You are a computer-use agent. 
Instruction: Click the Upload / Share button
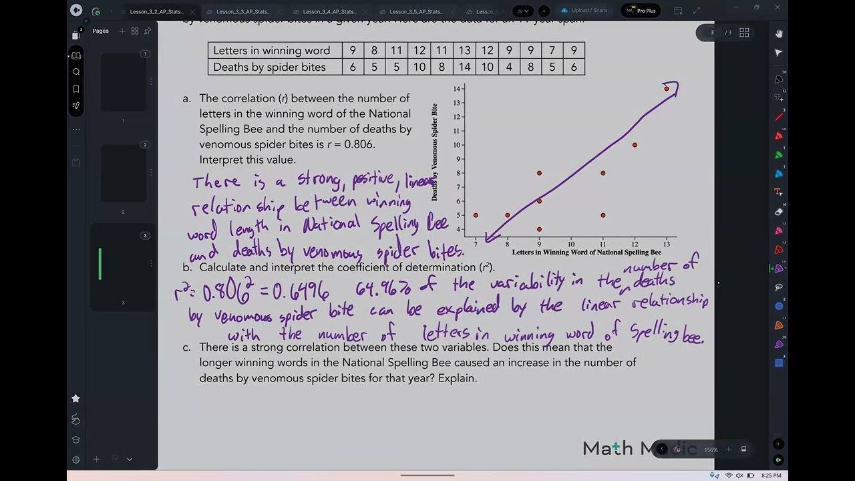click(584, 11)
